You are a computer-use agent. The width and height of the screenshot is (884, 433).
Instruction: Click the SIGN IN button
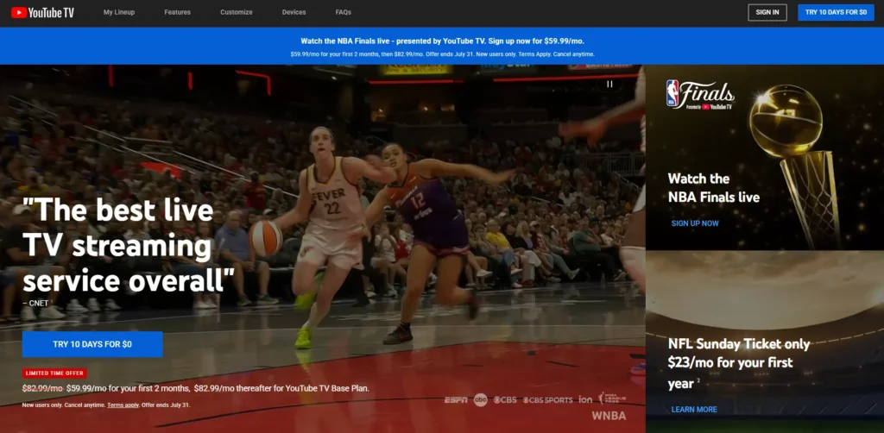(x=767, y=12)
